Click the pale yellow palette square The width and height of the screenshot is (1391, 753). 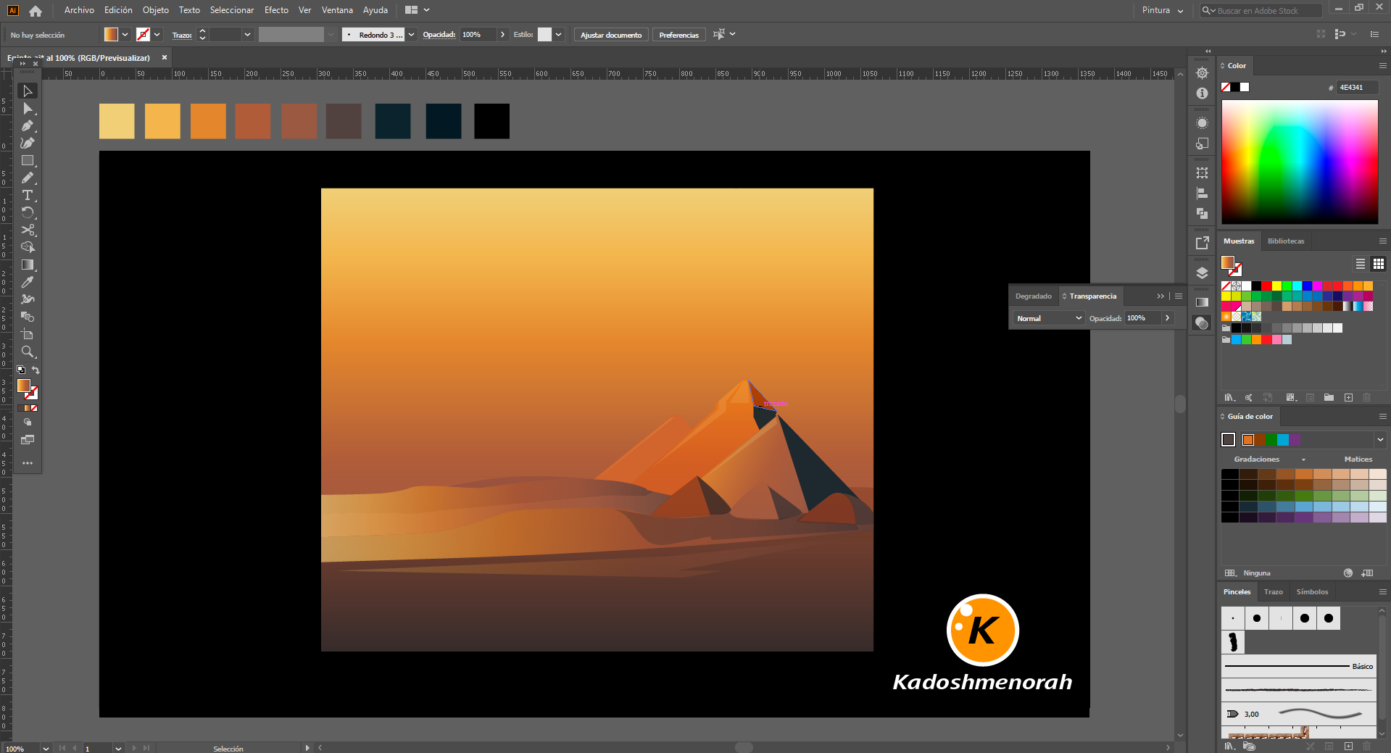(x=117, y=121)
